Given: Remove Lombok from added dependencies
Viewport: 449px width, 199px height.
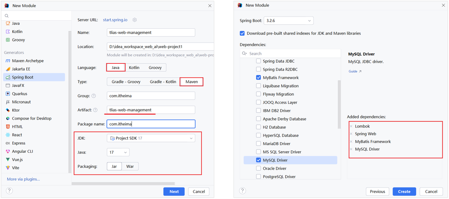Looking at the screenshot, I should tap(351, 126).
